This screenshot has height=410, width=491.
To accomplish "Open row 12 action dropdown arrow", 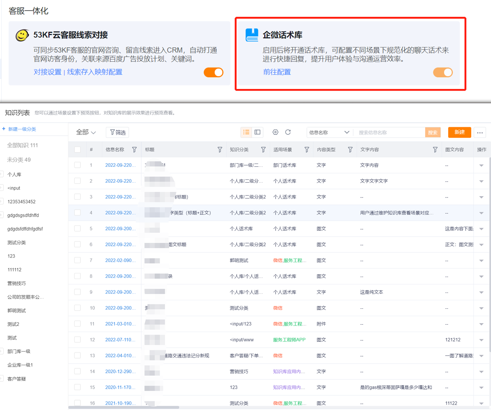I will coord(481,340).
